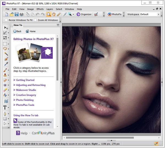165x148 pixels.
Task: Expand the Getting Started category
Action: 25,80
